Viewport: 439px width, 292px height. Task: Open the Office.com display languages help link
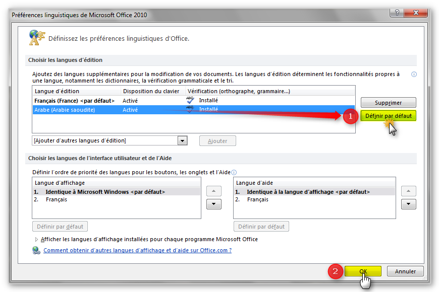pos(137,250)
